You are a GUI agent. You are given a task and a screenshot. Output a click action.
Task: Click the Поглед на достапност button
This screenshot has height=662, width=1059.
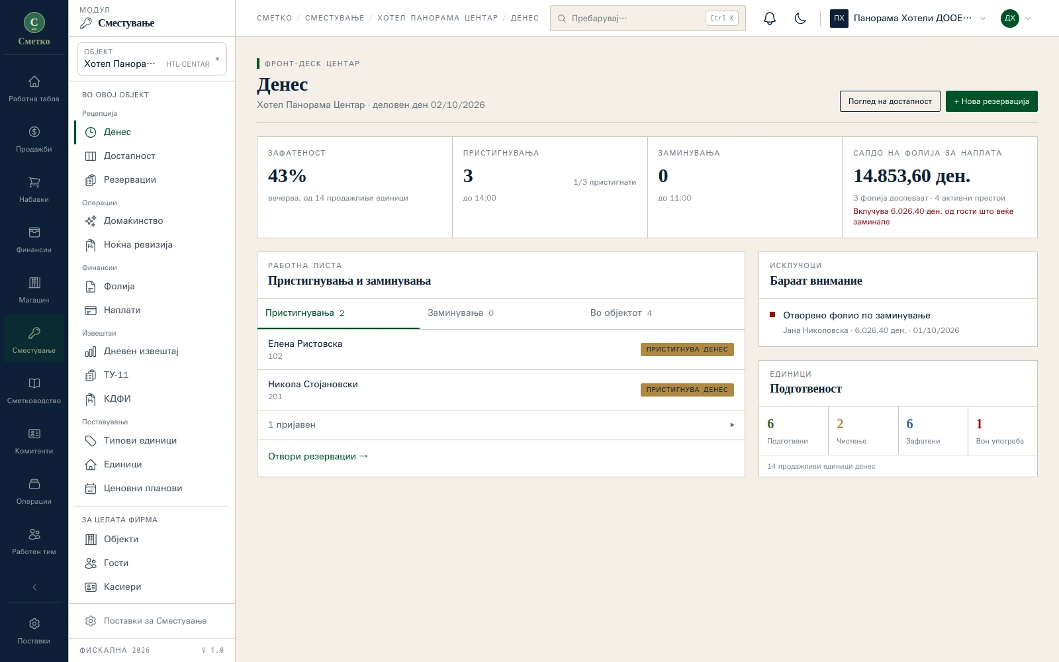click(890, 101)
